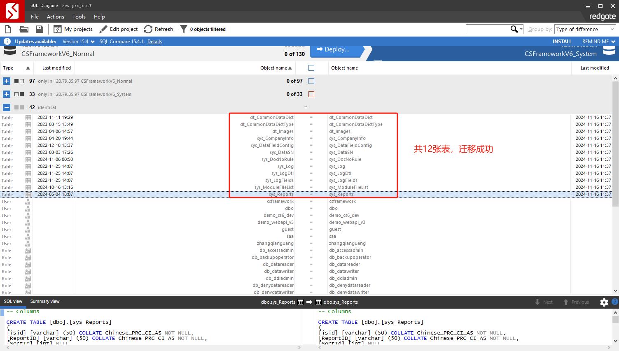
Task: Switch to the Summary view tab
Action: 45,302
